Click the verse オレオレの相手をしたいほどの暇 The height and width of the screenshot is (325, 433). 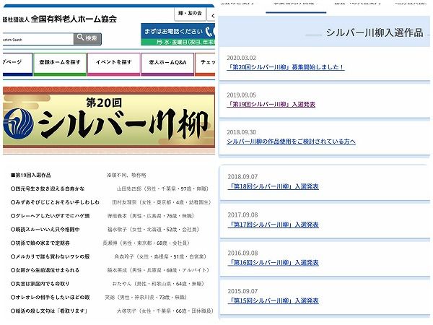50,298
